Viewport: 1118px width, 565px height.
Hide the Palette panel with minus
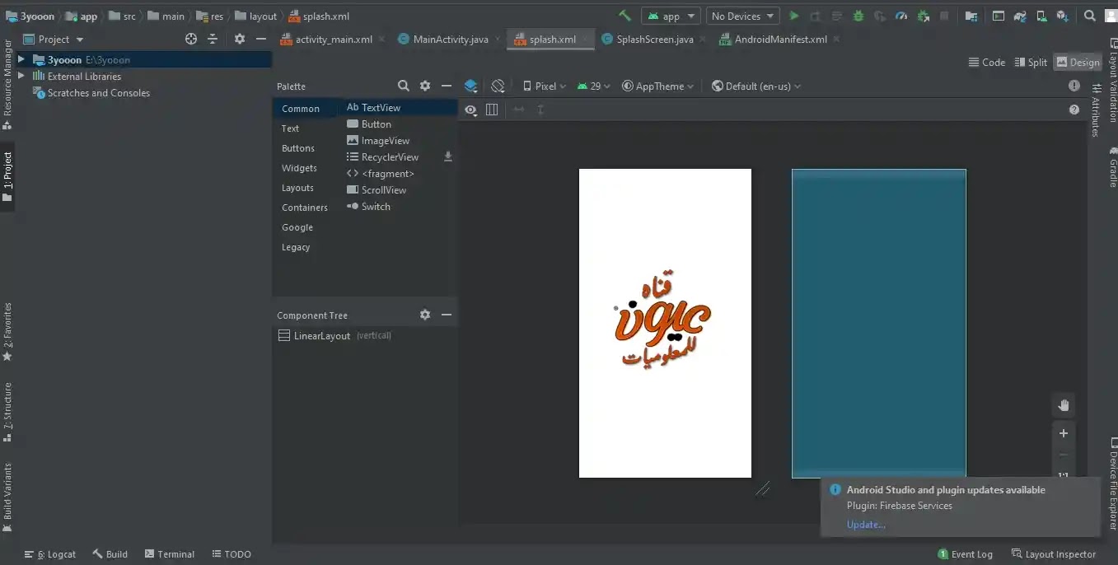[x=447, y=86]
